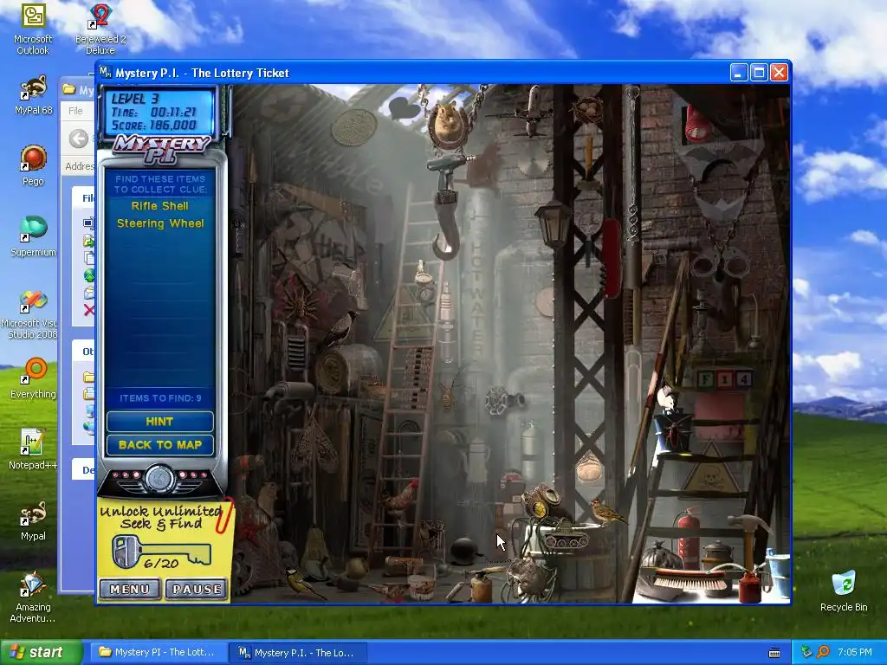Select Rifle Shell in the item list
Viewport: 887px width, 665px height.
tap(160, 206)
